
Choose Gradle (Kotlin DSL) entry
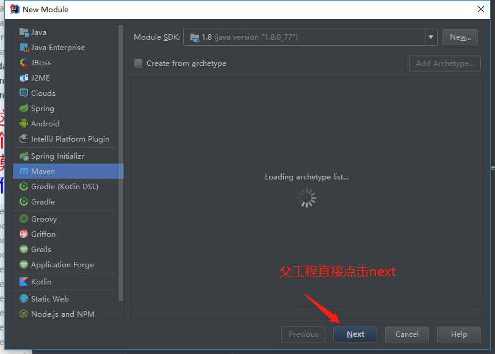68,186
